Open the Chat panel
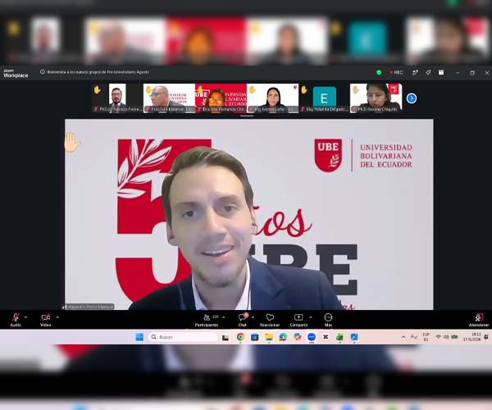492x410 pixels. pos(243,320)
